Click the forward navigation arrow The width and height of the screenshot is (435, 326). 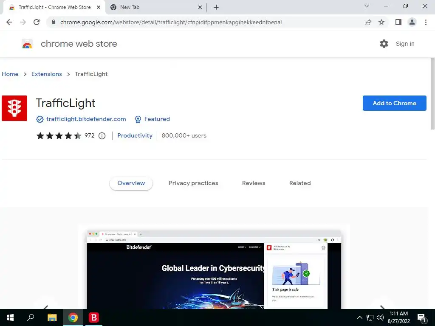(23, 22)
